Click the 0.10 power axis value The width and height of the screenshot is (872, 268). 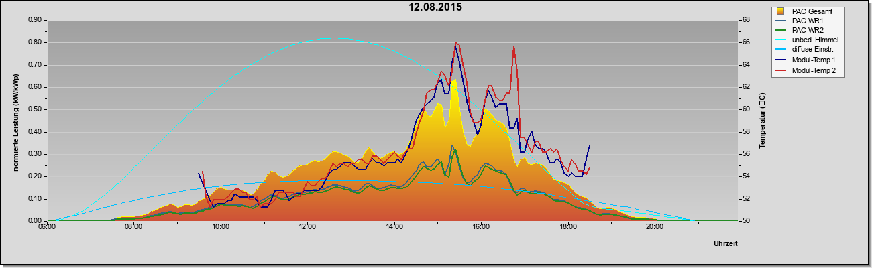point(35,199)
